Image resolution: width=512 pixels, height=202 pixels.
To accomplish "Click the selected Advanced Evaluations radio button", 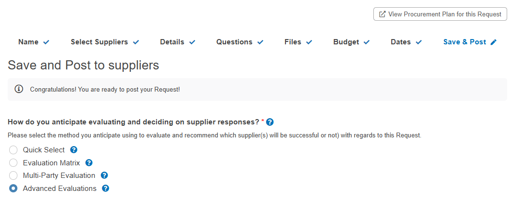I will coord(14,189).
